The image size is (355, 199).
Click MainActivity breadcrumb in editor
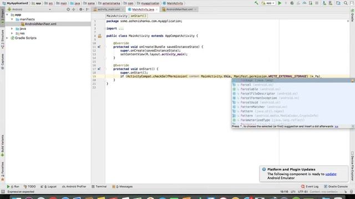(117, 16)
